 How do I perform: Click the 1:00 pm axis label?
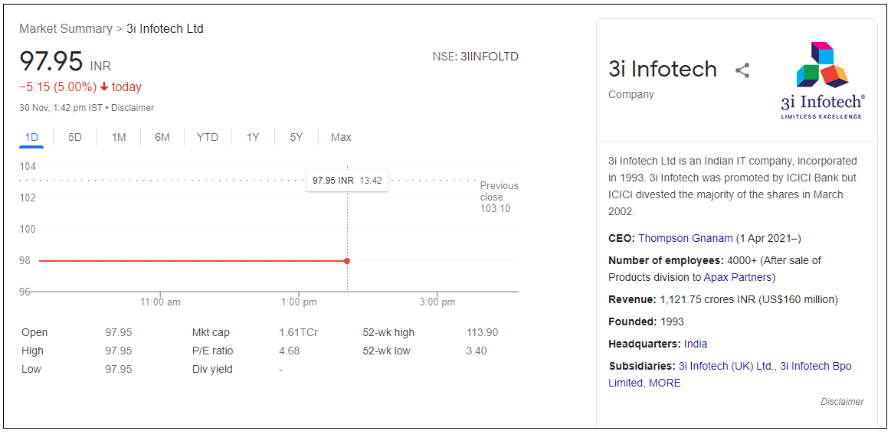pyautogui.click(x=299, y=302)
